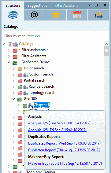
Task: Expand the Custom search node
Action: (x=14, y=75)
